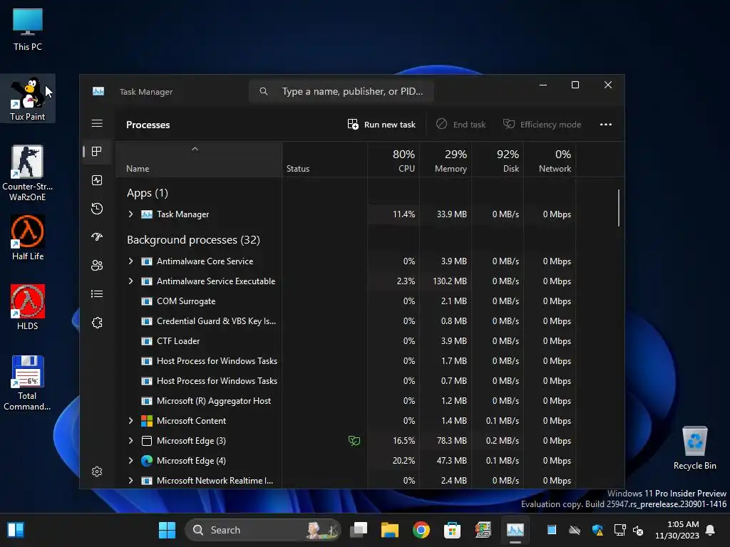Open Windows Security tray icon
This screenshot has width=730, height=547.
[597, 530]
